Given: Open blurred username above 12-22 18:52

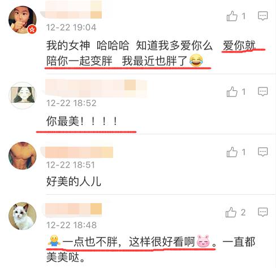Looking at the screenshot, I should 96,88.
